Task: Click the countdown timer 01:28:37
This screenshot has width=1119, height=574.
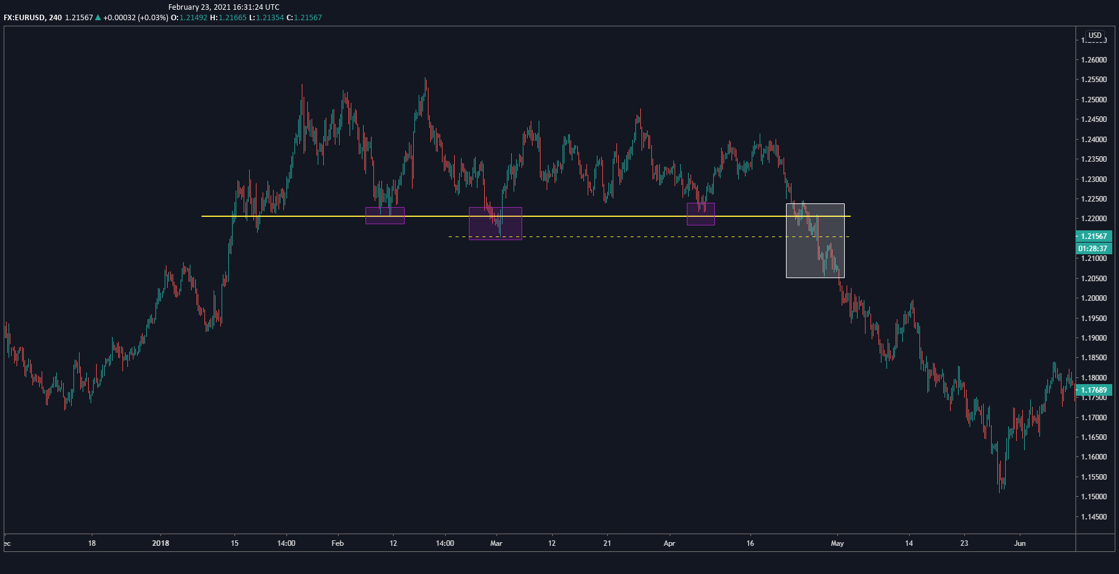Action: (x=1095, y=248)
